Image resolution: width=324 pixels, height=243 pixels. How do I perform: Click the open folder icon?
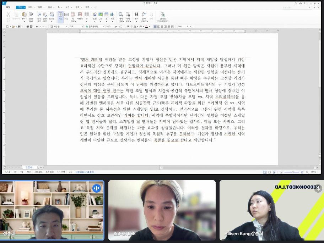(13, 26)
